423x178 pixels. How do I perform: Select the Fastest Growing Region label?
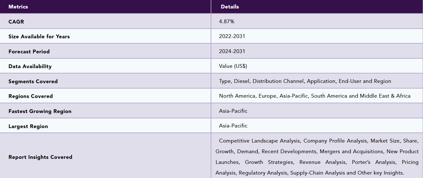(x=40, y=111)
